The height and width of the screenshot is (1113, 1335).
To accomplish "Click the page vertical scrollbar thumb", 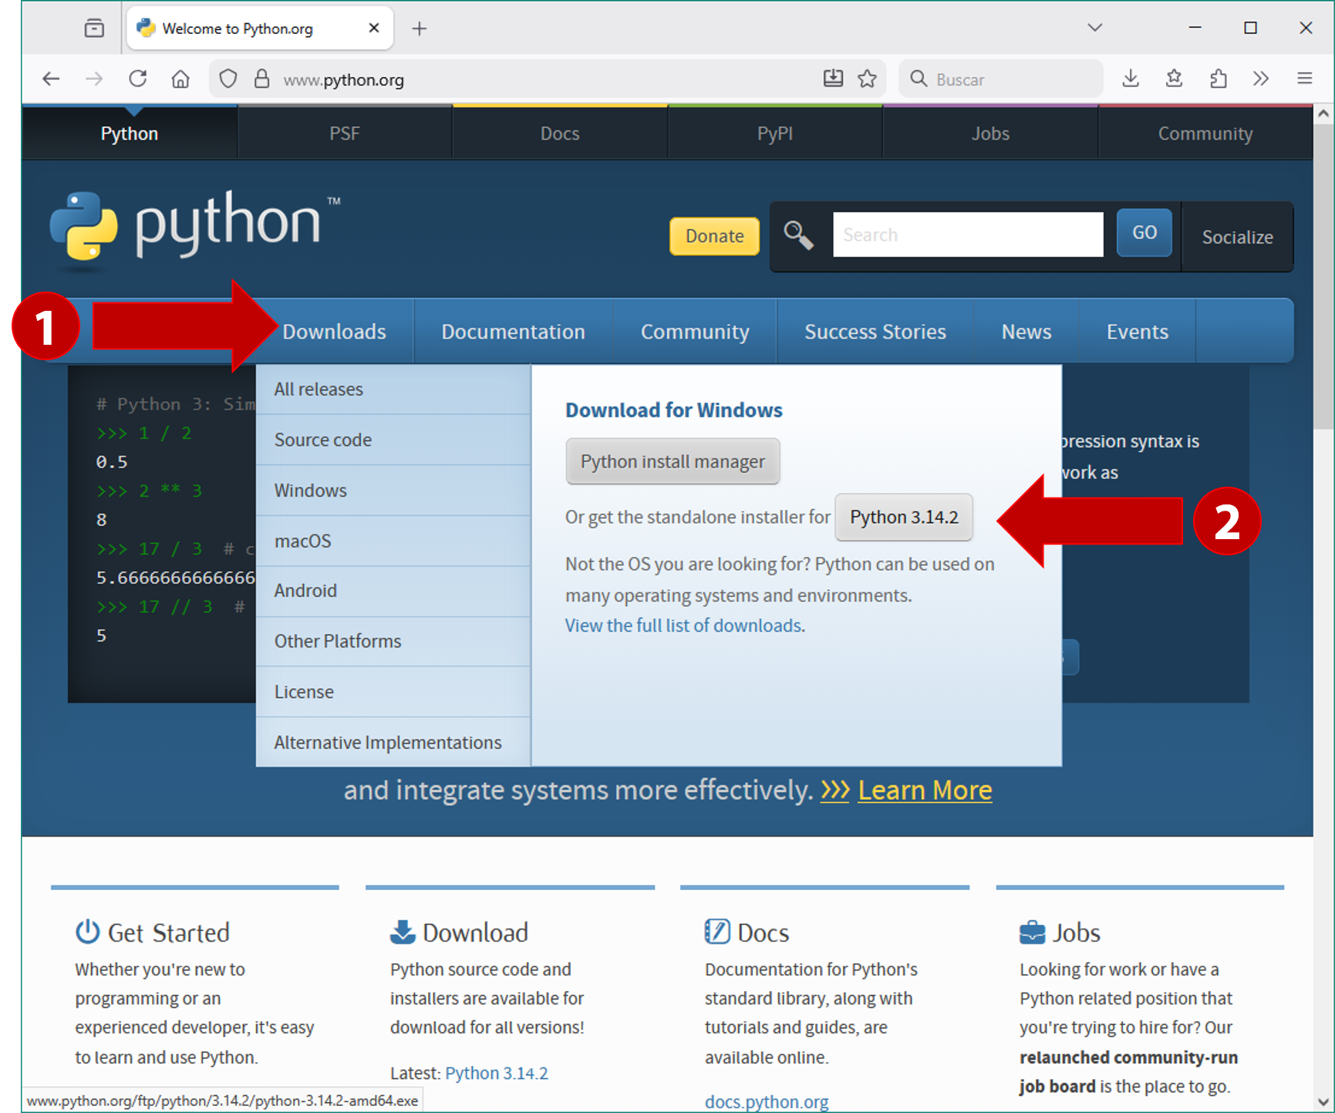I will click(x=1323, y=276).
